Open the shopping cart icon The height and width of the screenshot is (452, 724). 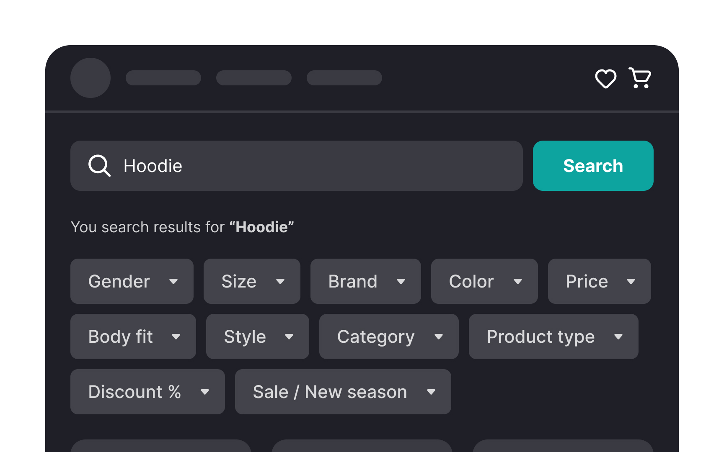point(639,78)
